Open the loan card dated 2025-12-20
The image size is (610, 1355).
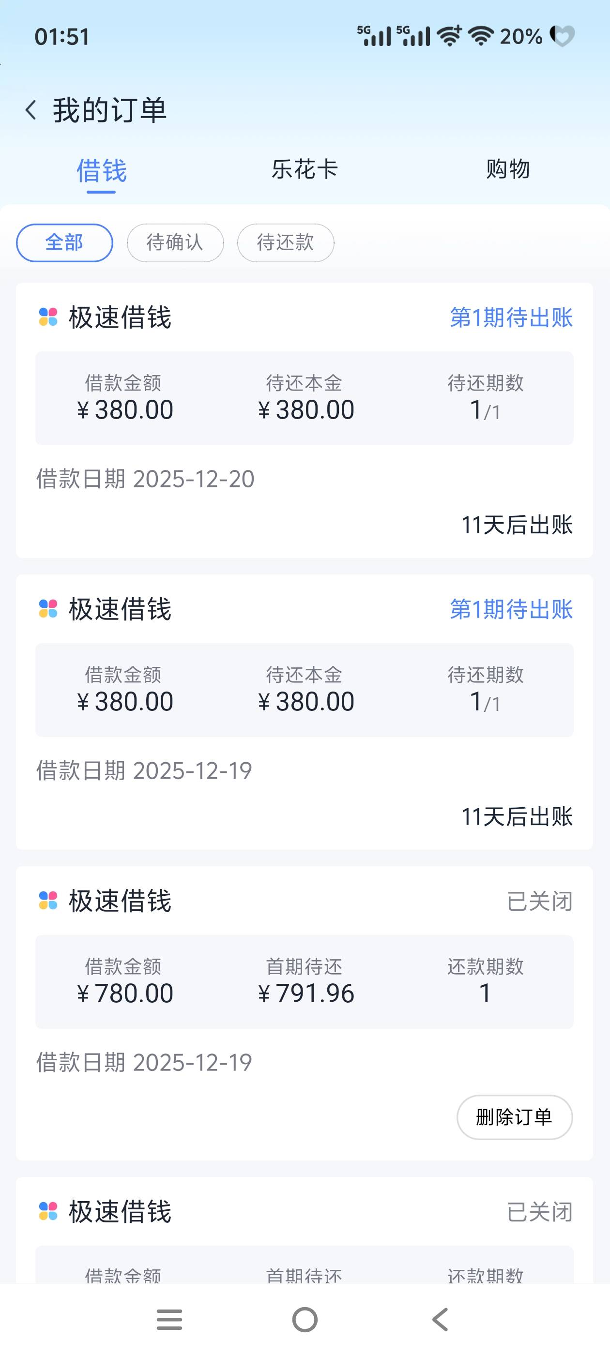pos(304,479)
